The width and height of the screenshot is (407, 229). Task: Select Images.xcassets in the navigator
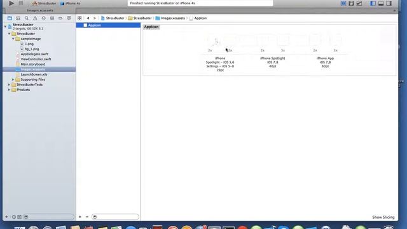(39, 69)
